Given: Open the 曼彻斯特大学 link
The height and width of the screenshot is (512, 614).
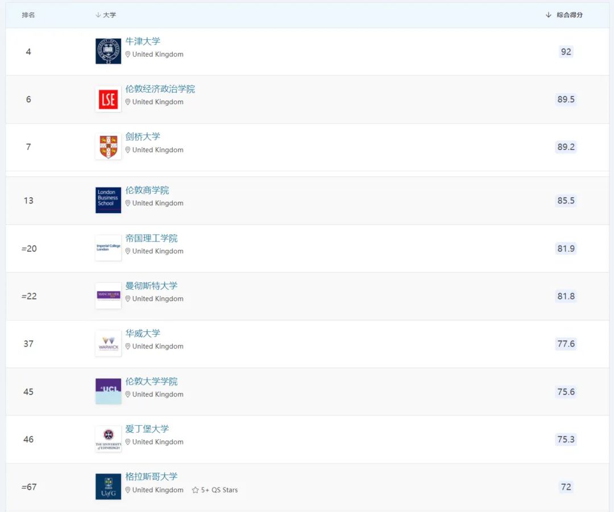Looking at the screenshot, I should [151, 286].
